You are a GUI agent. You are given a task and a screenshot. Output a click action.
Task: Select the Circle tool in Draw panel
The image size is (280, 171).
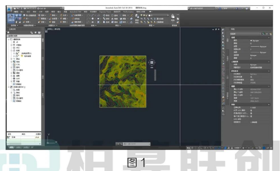[93, 19]
